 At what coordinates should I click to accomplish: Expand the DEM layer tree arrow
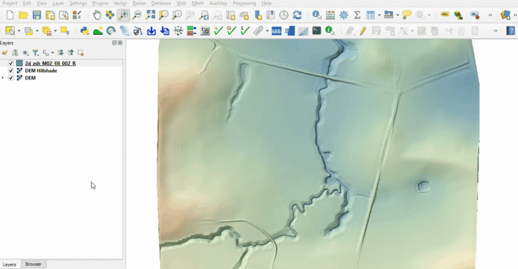[3, 78]
